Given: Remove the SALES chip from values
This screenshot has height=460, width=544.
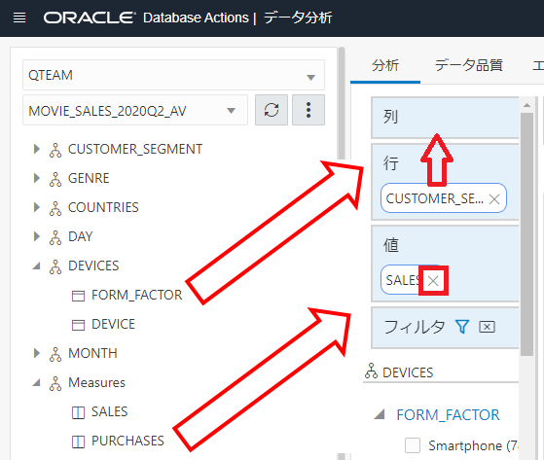Looking at the screenshot, I should click(433, 281).
